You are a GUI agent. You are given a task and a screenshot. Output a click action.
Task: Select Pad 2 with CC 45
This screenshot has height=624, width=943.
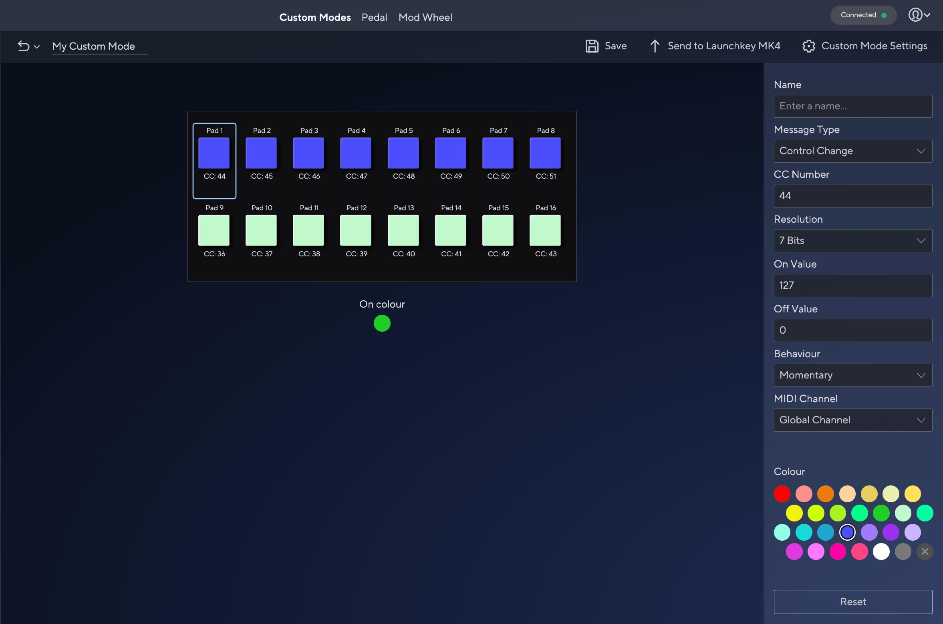click(262, 153)
